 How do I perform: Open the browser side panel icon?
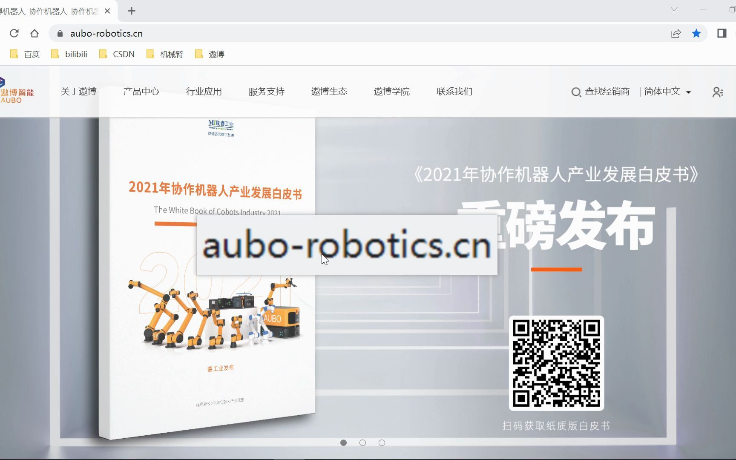pos(722,33)
